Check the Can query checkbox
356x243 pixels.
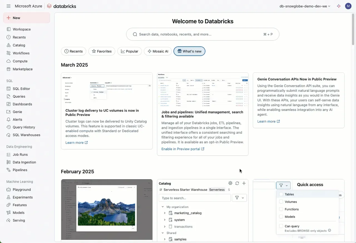[281, 226]
